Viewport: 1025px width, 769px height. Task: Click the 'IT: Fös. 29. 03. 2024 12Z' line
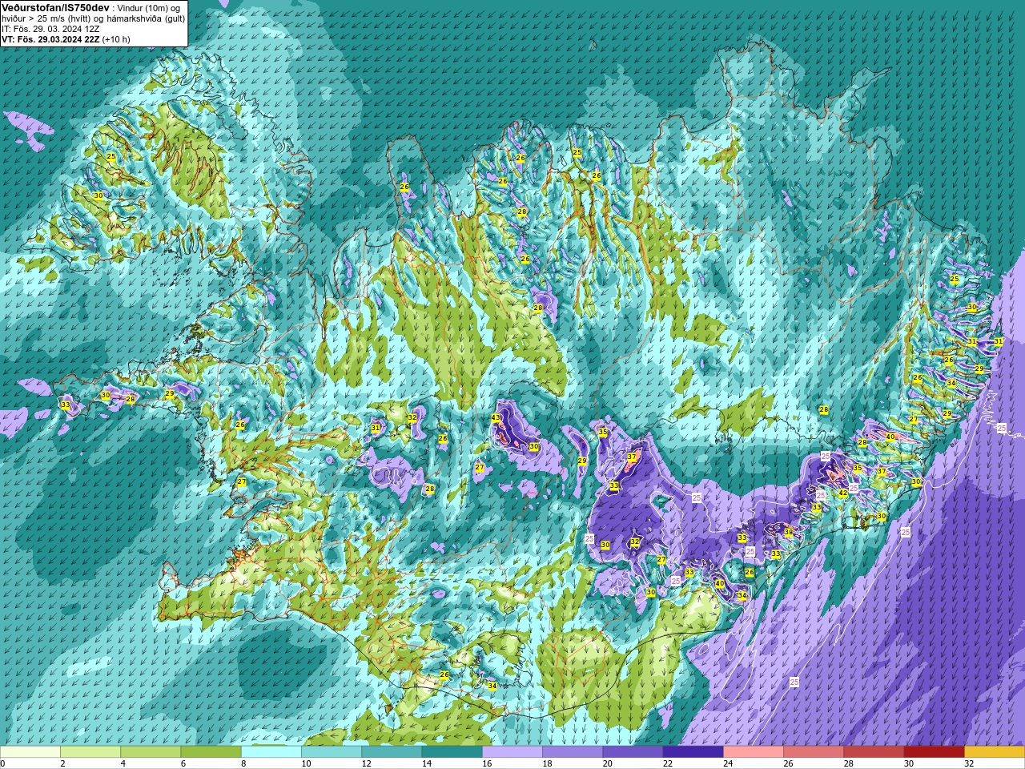coord(50,29)
